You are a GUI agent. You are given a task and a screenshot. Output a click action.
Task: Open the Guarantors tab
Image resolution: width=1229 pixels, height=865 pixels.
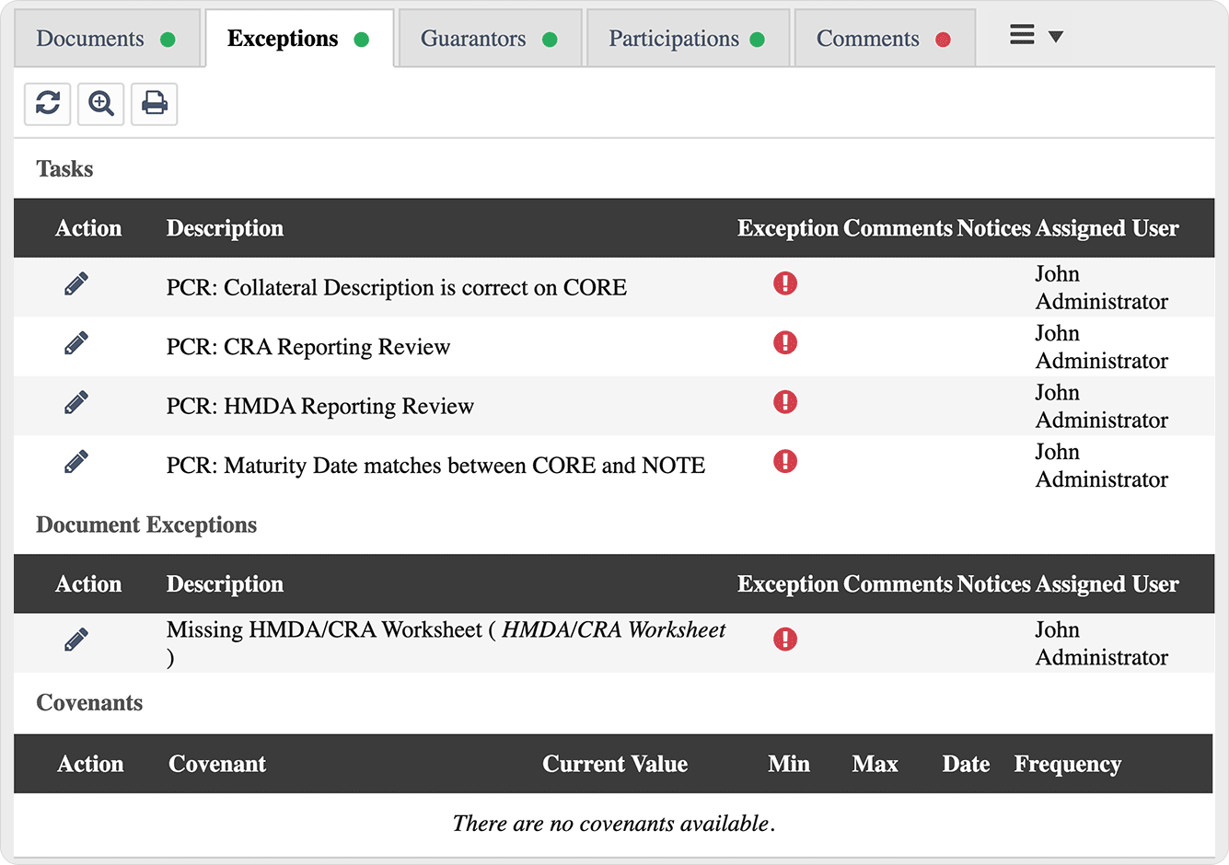(489, 40)
